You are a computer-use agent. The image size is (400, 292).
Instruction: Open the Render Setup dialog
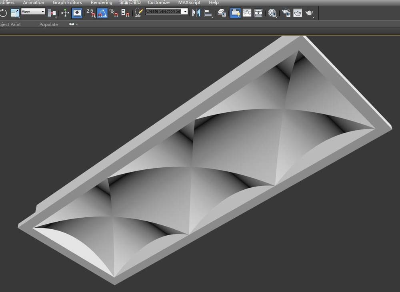(286, 13)
